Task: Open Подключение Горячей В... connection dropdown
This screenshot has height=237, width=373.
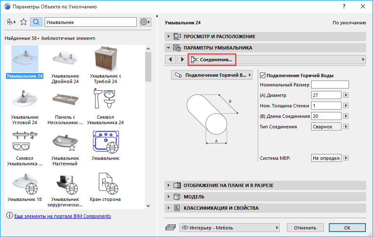Action: tap(212, 75)
